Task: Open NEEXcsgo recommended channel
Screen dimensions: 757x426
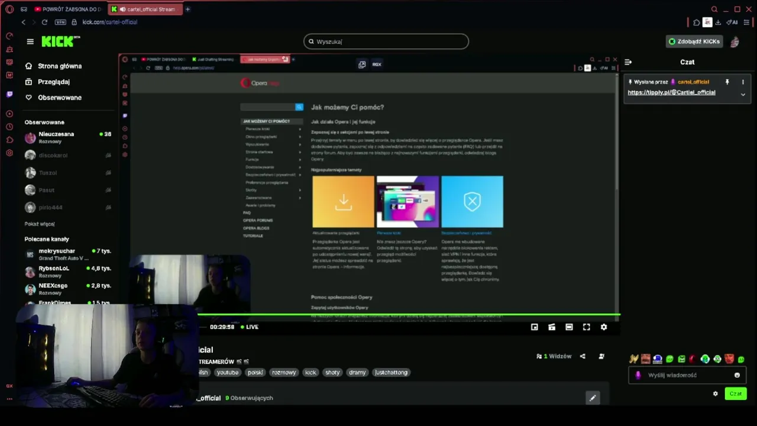Action: [x=68, y=289]
